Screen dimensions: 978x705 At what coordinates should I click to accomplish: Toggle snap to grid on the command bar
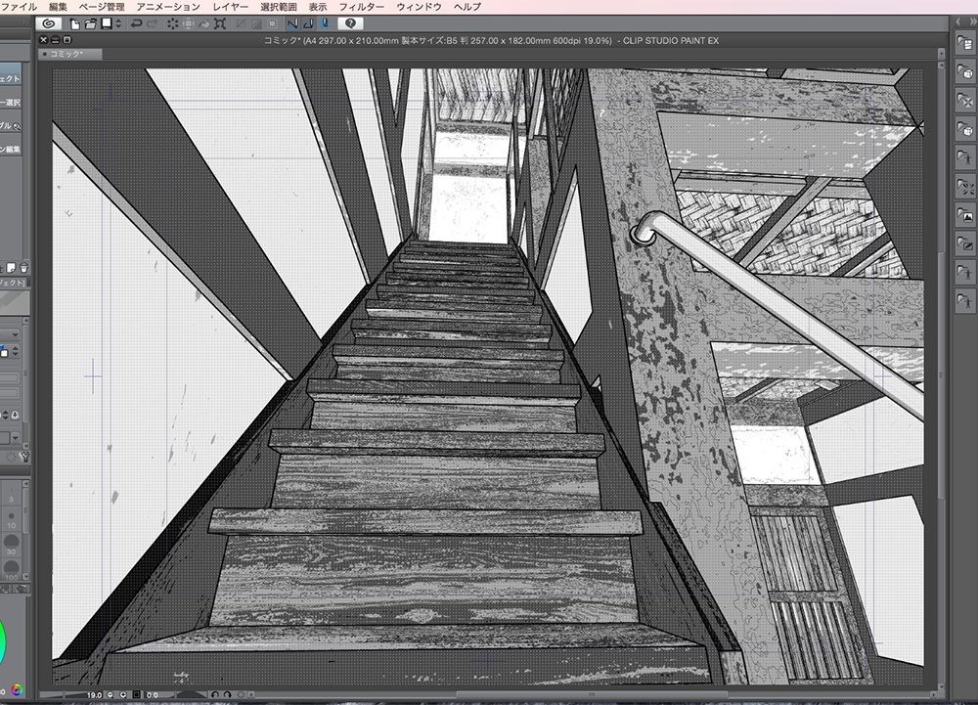[326, 24]
